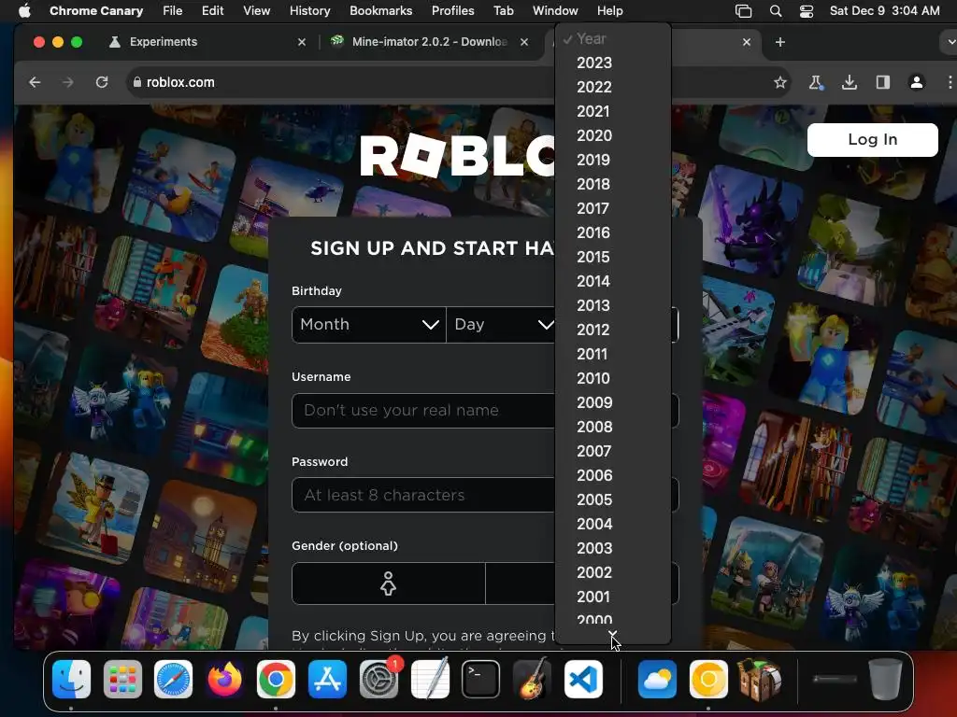
Task: Open the cloud weather app in dock
Action: [x=657, y=679]
